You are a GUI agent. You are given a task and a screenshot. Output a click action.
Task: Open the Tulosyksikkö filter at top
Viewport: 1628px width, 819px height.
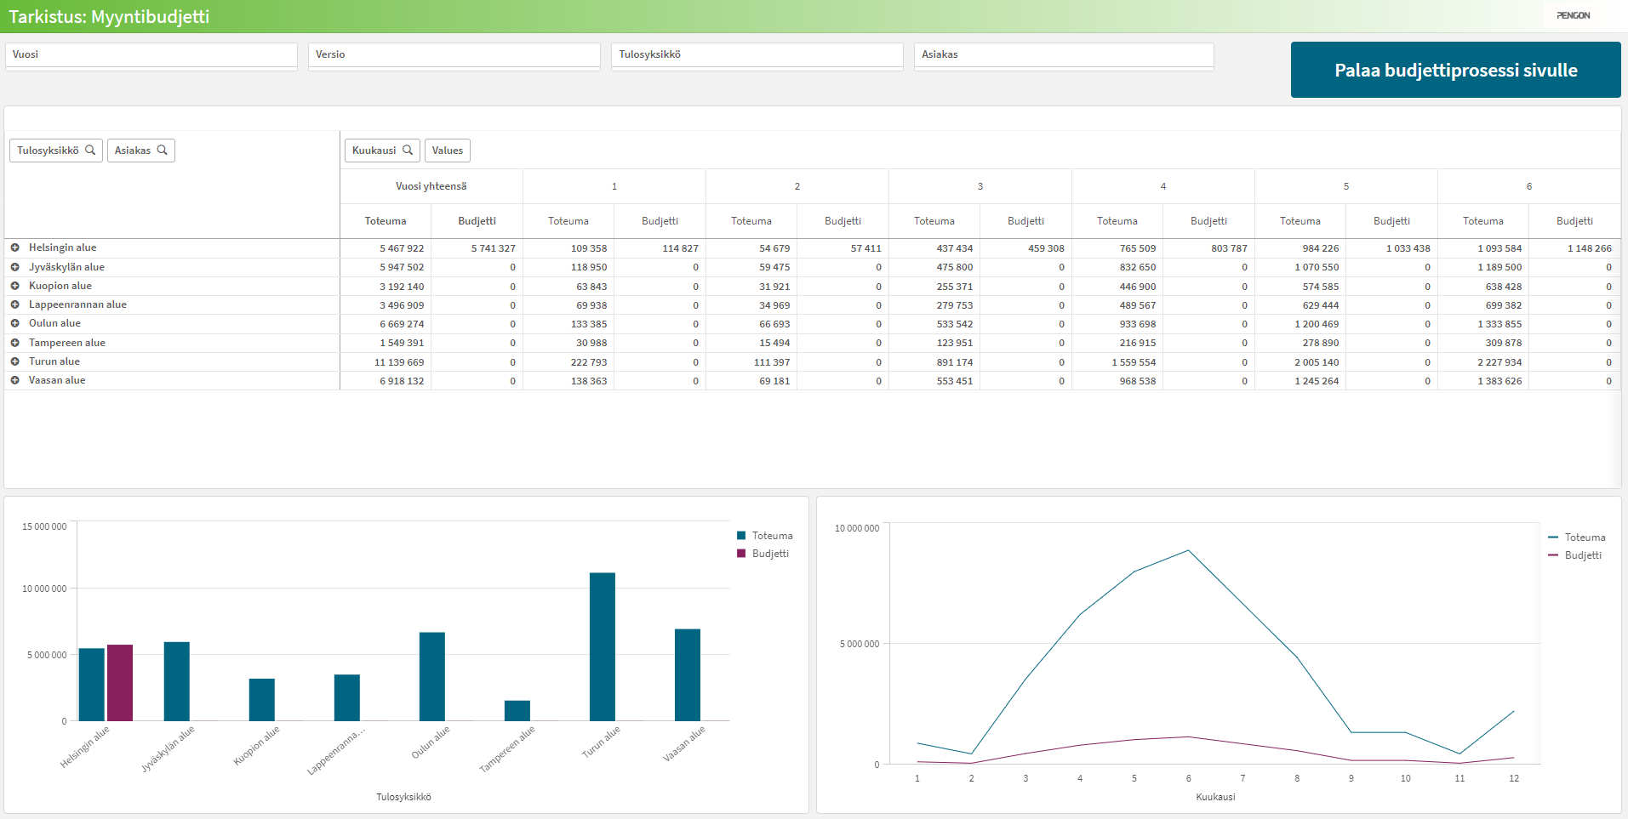[x=757, y=55]
